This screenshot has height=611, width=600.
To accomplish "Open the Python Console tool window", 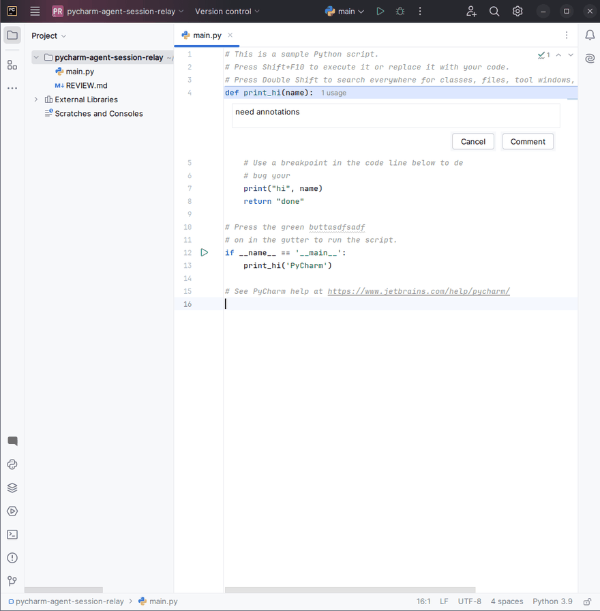I will coord(12,464).
